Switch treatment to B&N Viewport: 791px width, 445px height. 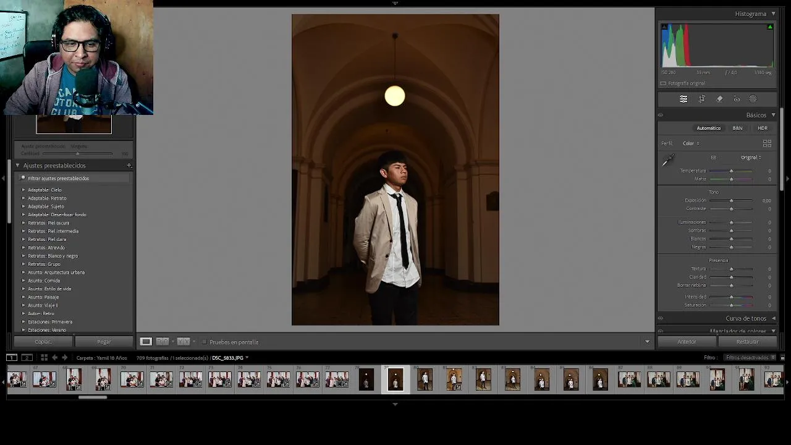pyautogui.click(x=737, y=128)
